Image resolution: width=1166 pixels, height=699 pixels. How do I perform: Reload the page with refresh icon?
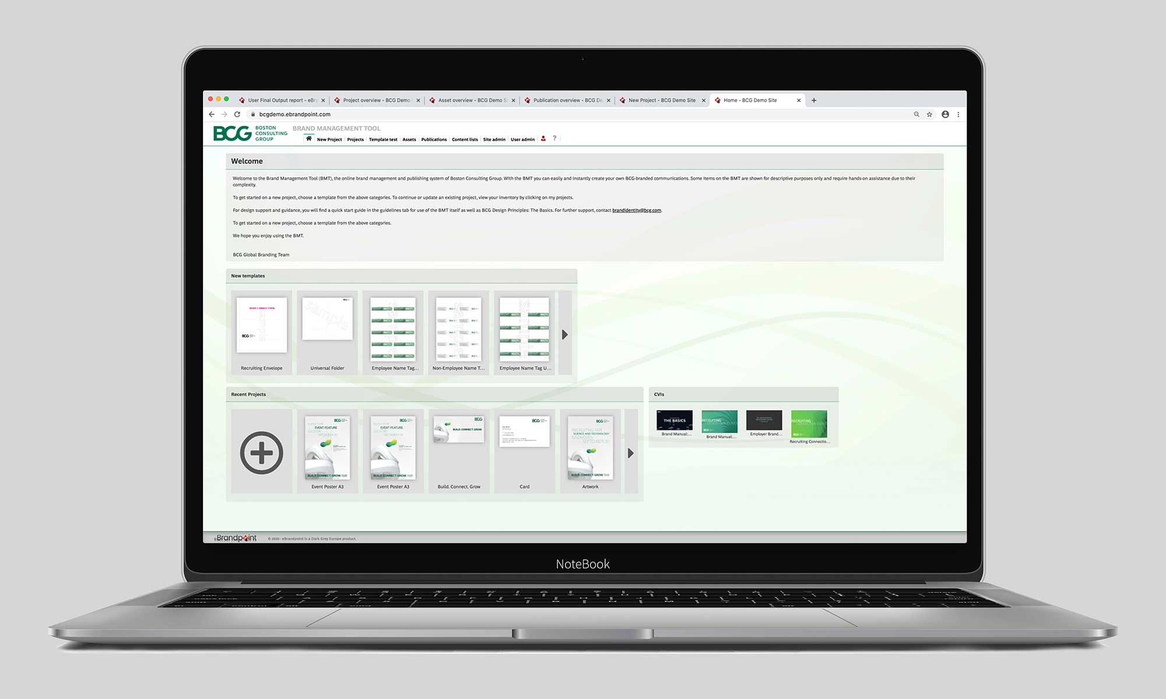pos(237,115)
